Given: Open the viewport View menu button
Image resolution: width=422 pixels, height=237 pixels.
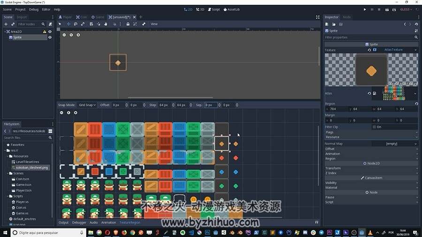Looking at the screenshot, I should 154,24.
